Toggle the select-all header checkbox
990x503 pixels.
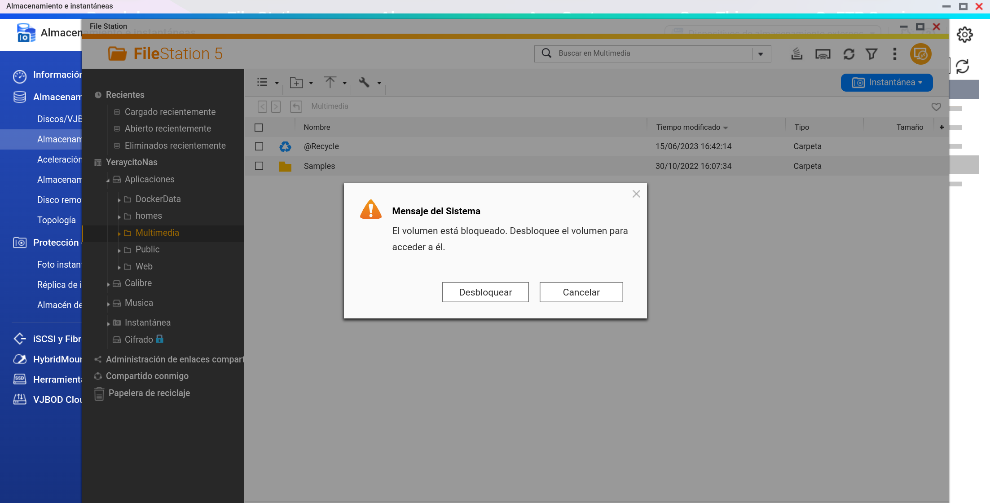point(259,128)
